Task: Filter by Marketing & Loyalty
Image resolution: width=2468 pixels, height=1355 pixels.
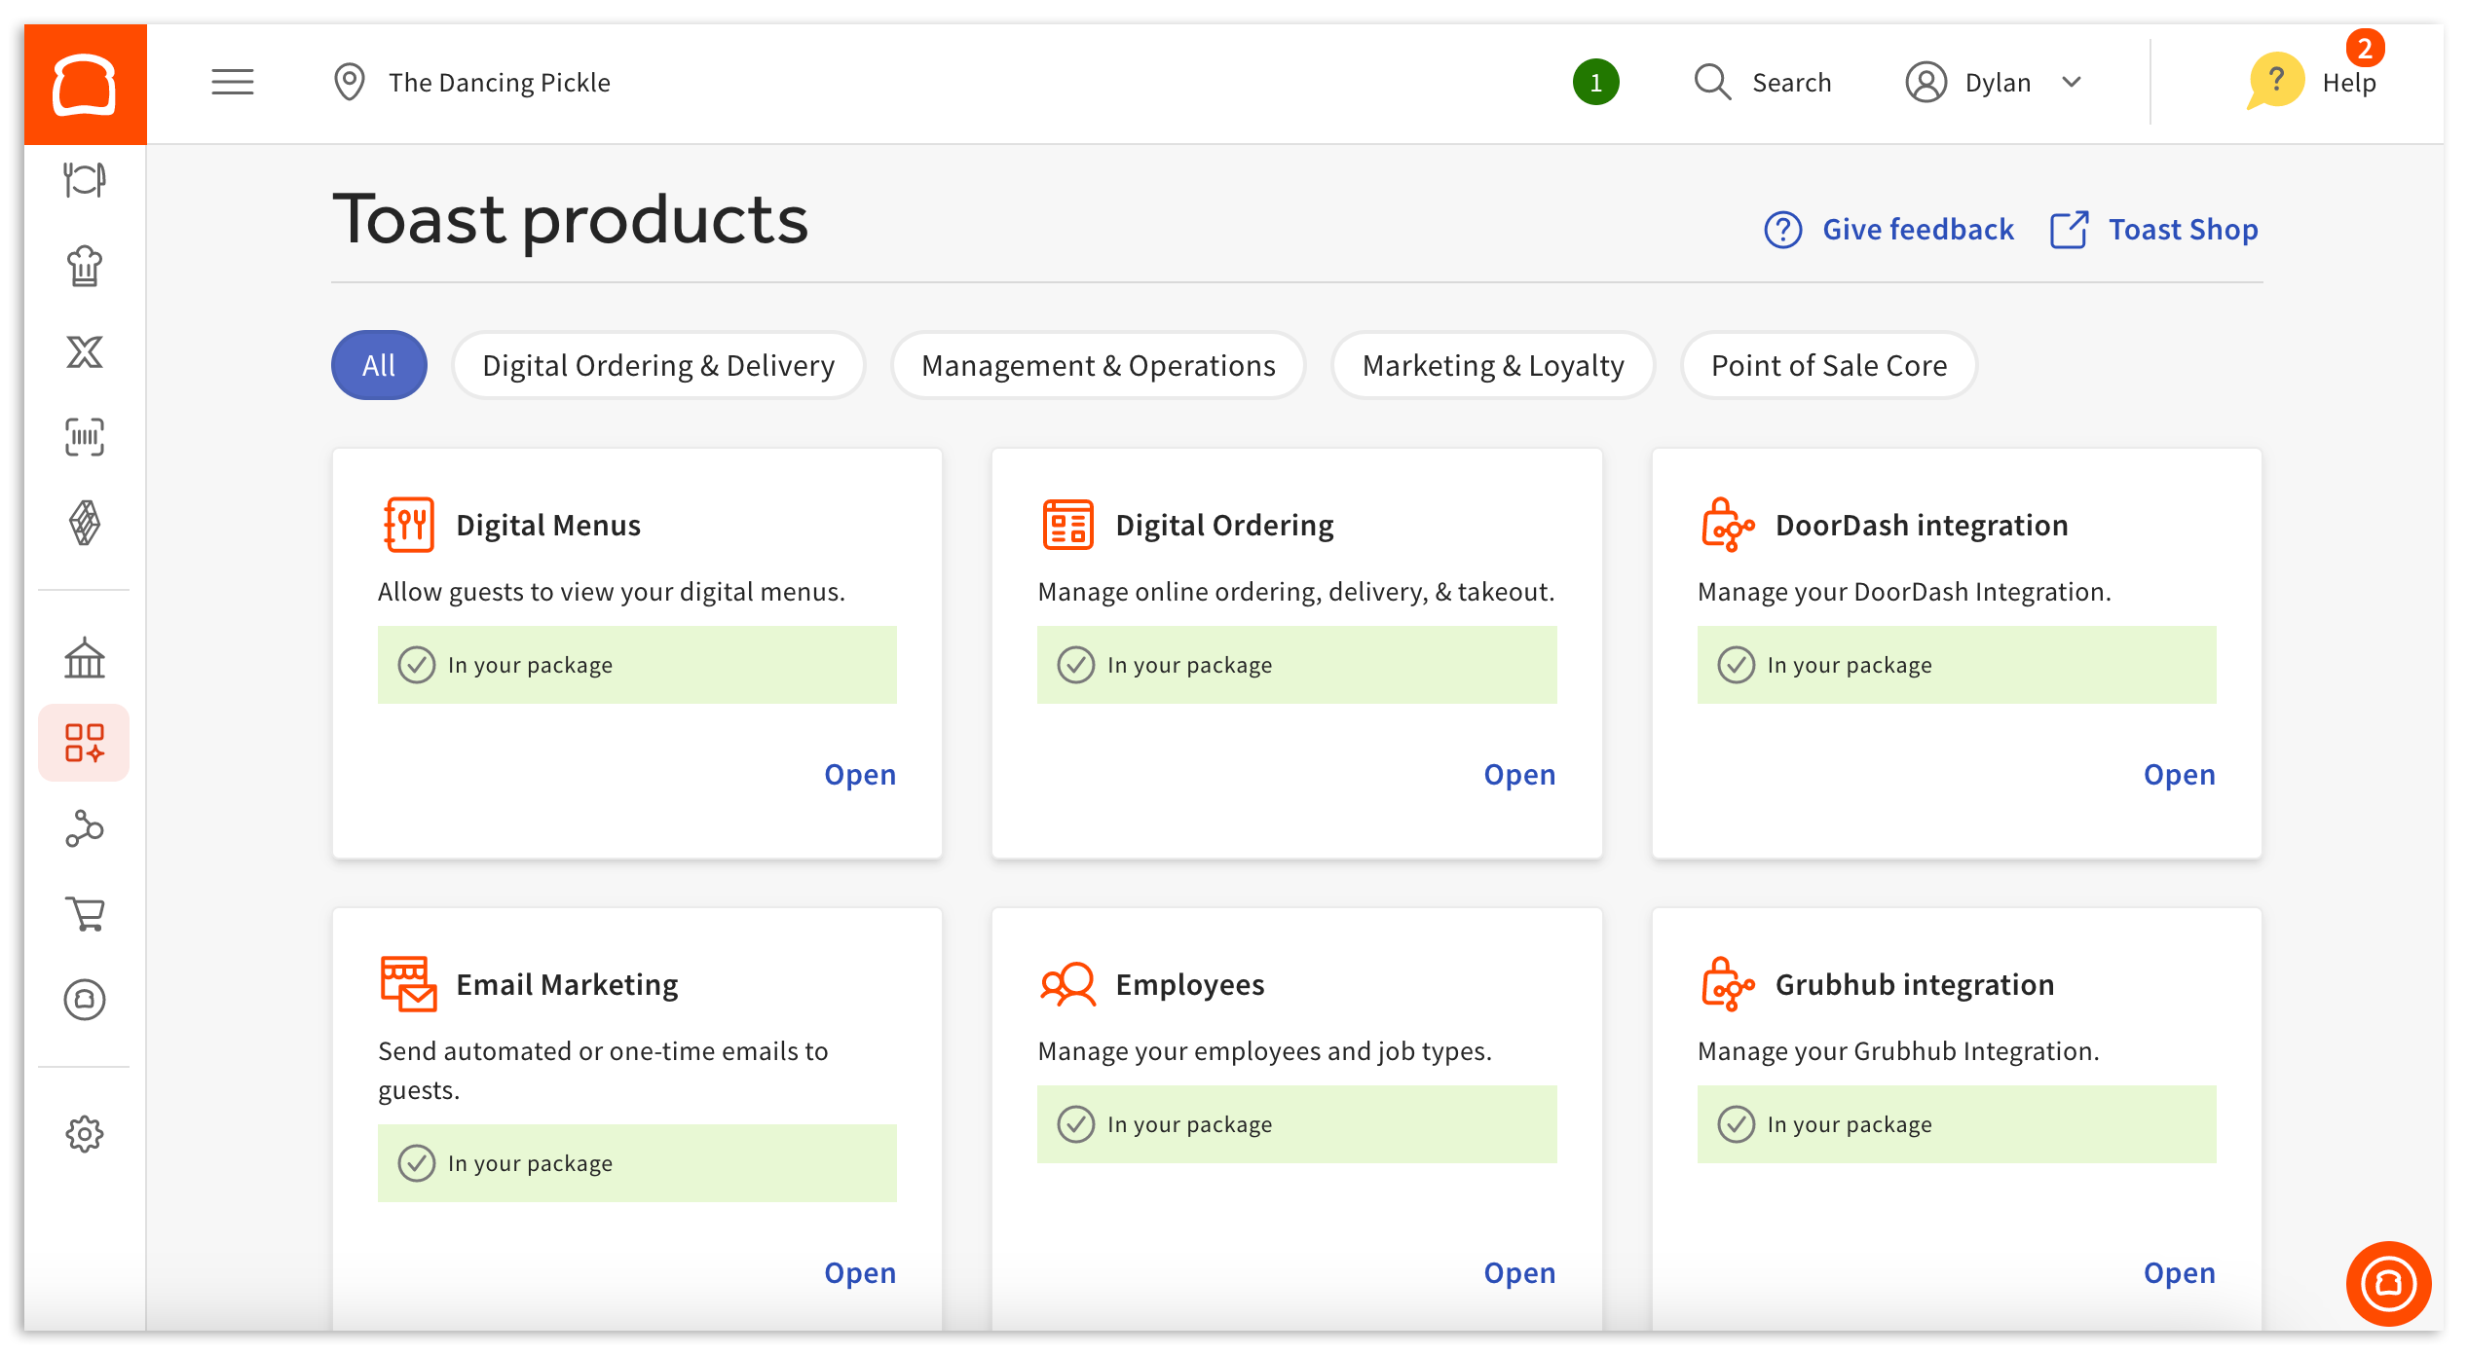Action: 1492,366
